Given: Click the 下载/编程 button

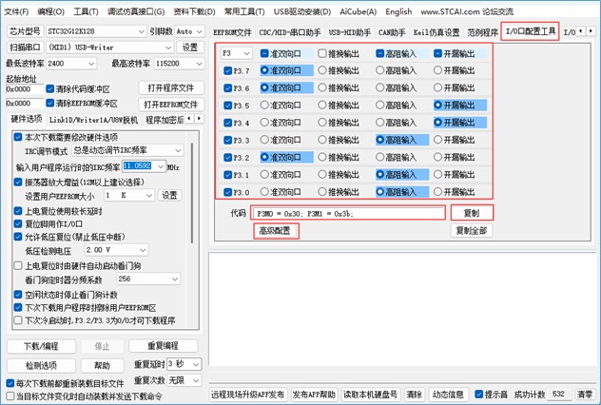Looking at the screenshot, I should (x=41, y=346).
